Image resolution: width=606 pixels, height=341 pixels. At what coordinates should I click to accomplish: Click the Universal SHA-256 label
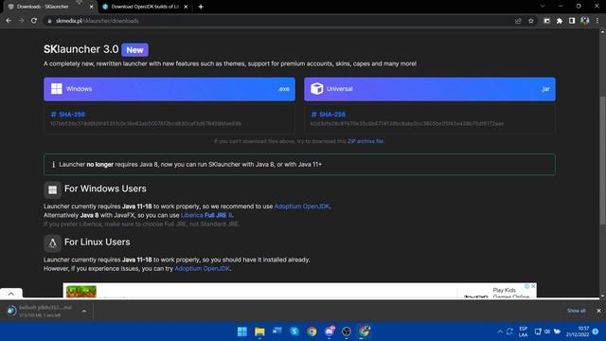(329, 115)
